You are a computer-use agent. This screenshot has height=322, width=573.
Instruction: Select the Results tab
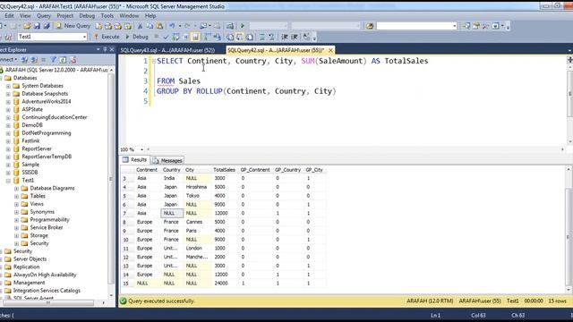[135, 160]
